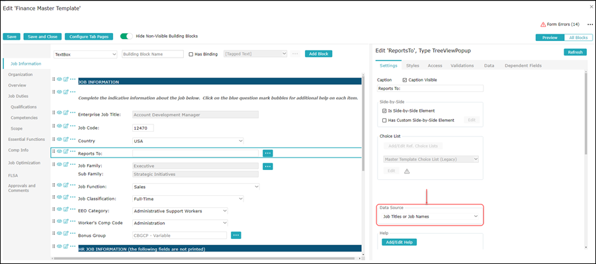Screen dimensions: 596x264
Task: Open the EEO Category dropdown
Action: coord(180,211)
